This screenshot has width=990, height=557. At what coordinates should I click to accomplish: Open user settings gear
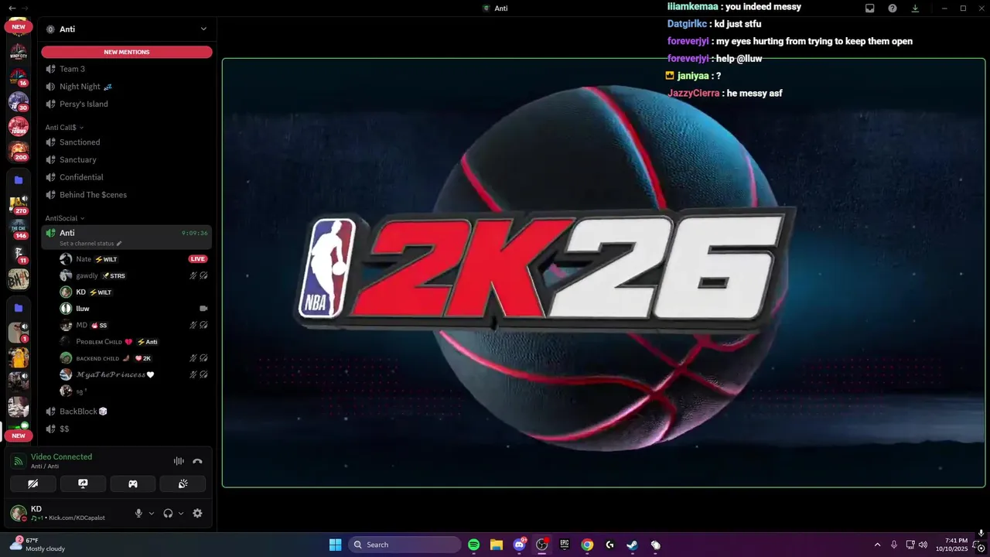point(197,513)
